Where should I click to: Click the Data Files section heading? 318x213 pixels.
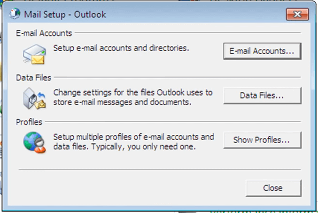pyautogui.click(x=35, y=78)
